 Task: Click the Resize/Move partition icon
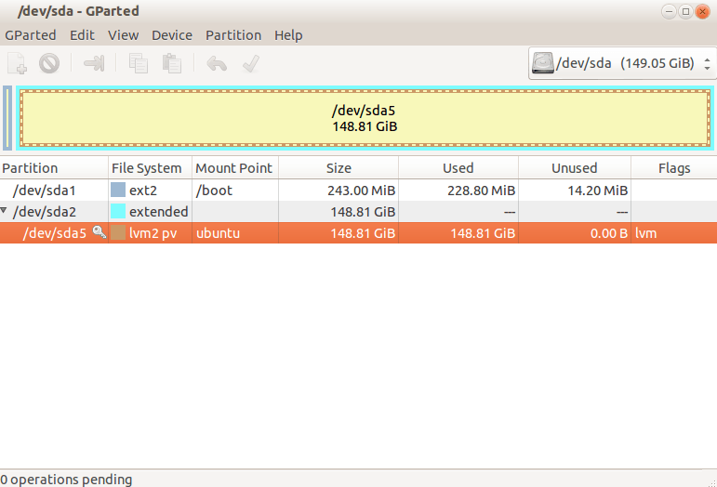pos(94,63)
